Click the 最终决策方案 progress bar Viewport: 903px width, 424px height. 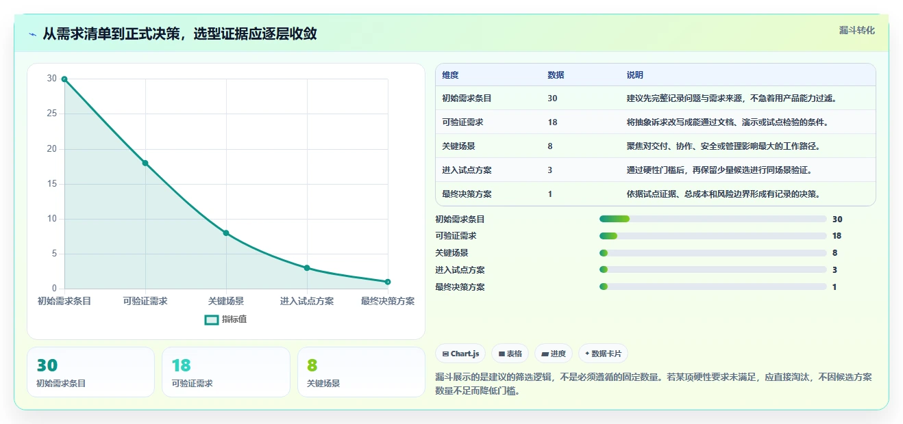coord(713,287)
